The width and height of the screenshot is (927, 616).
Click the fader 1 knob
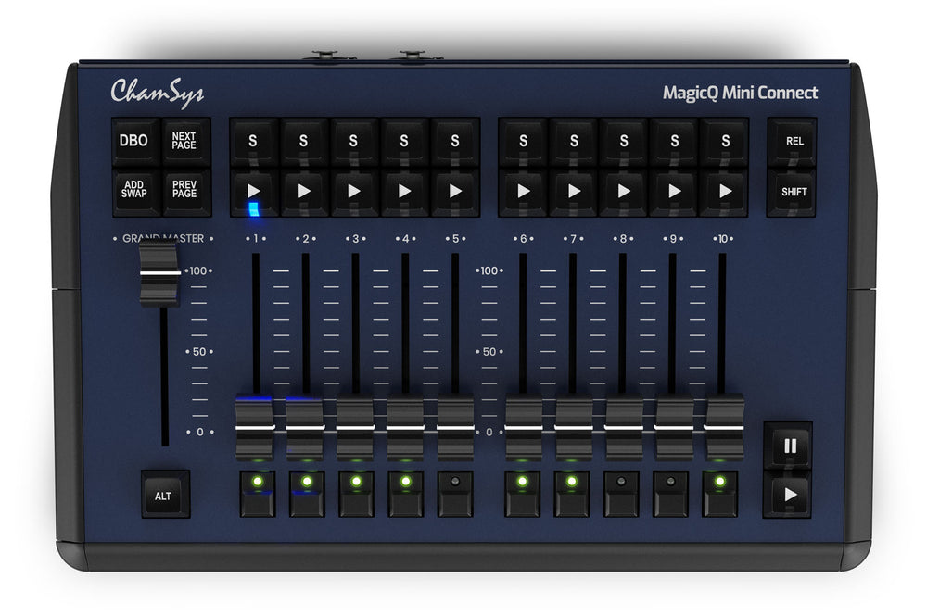tap(255, 426)
